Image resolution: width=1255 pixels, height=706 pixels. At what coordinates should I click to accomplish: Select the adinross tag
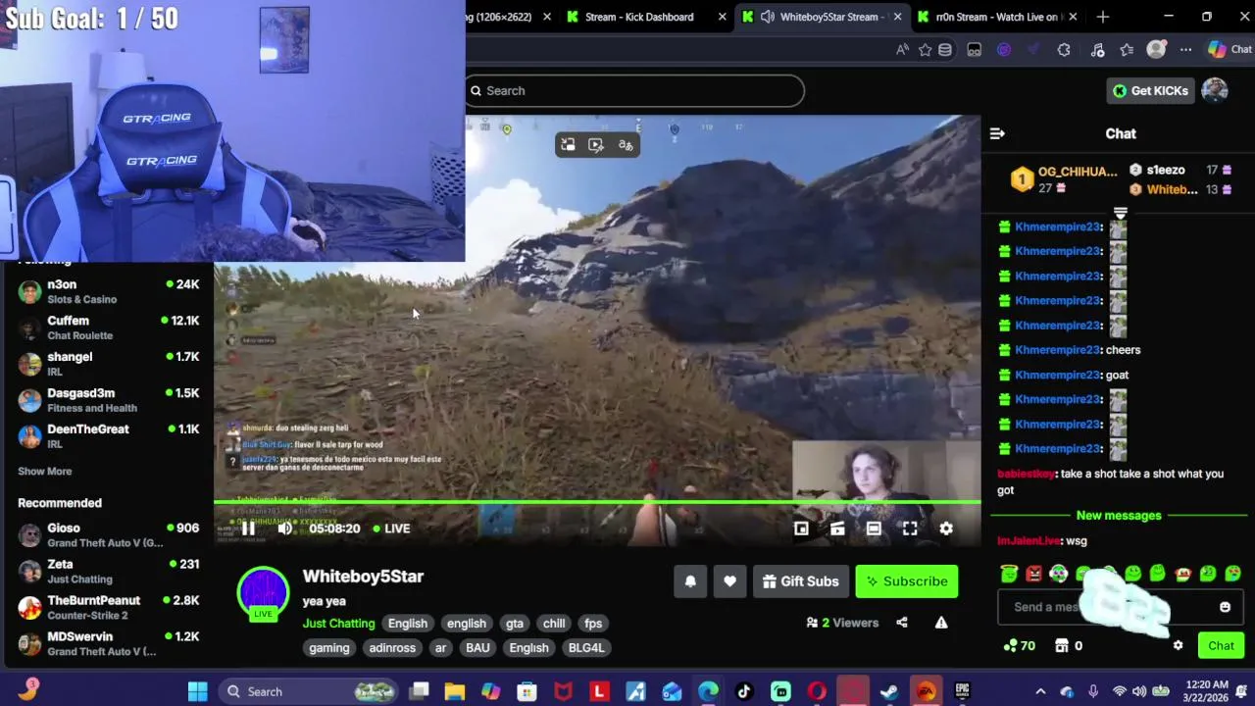click(392, 648)
